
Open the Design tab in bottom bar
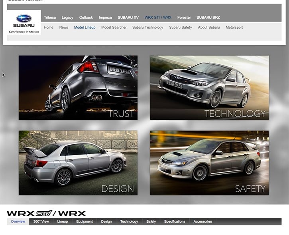pyautogui.click(x=106, y=221)
